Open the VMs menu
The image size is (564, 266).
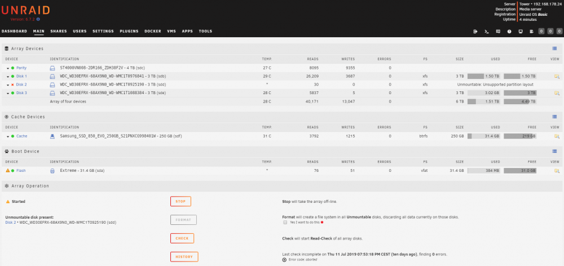171,31
